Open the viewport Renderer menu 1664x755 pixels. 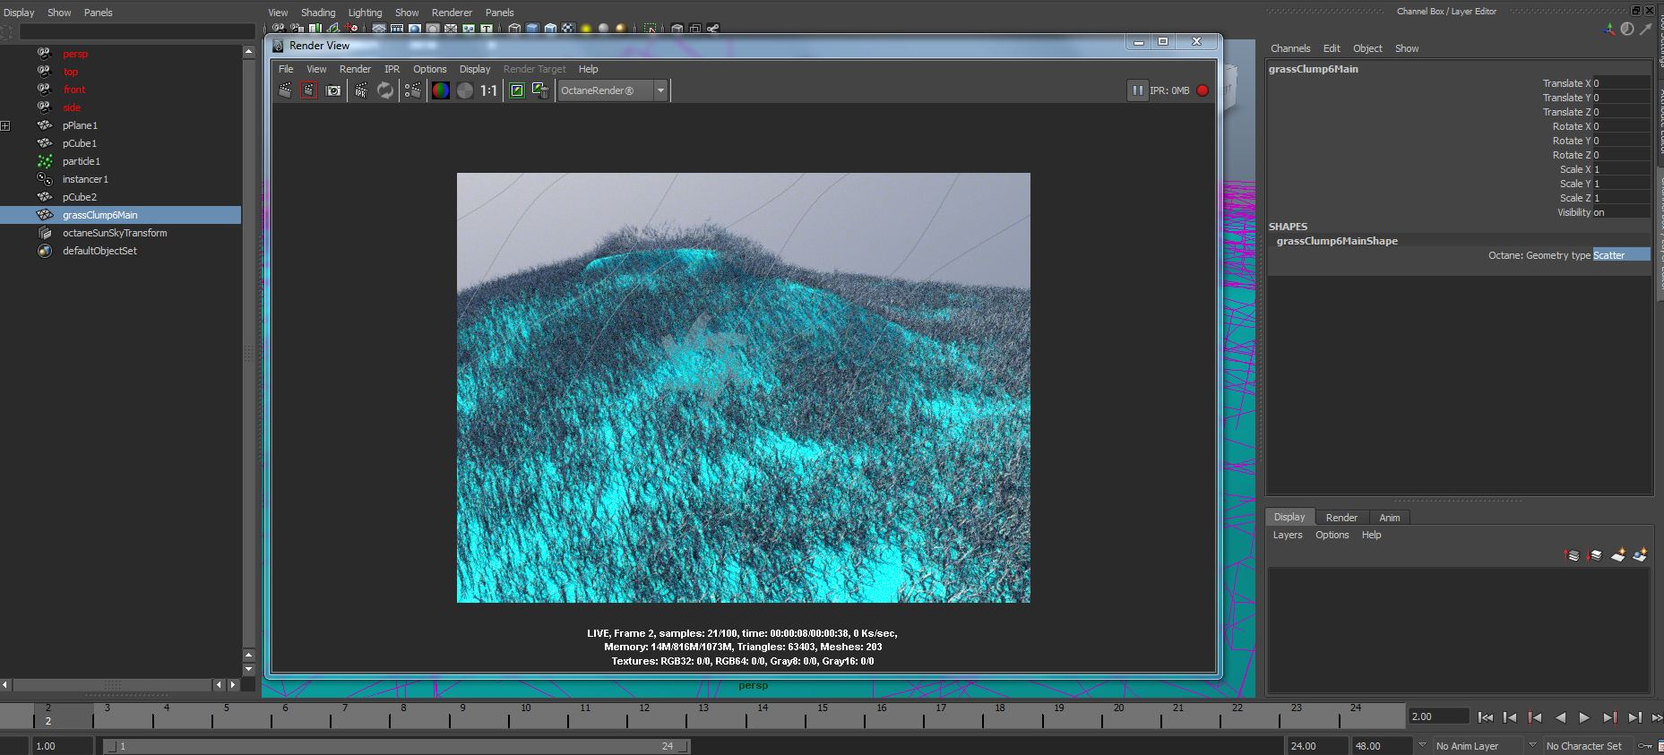pyautogui.click(x=452, y=13)
